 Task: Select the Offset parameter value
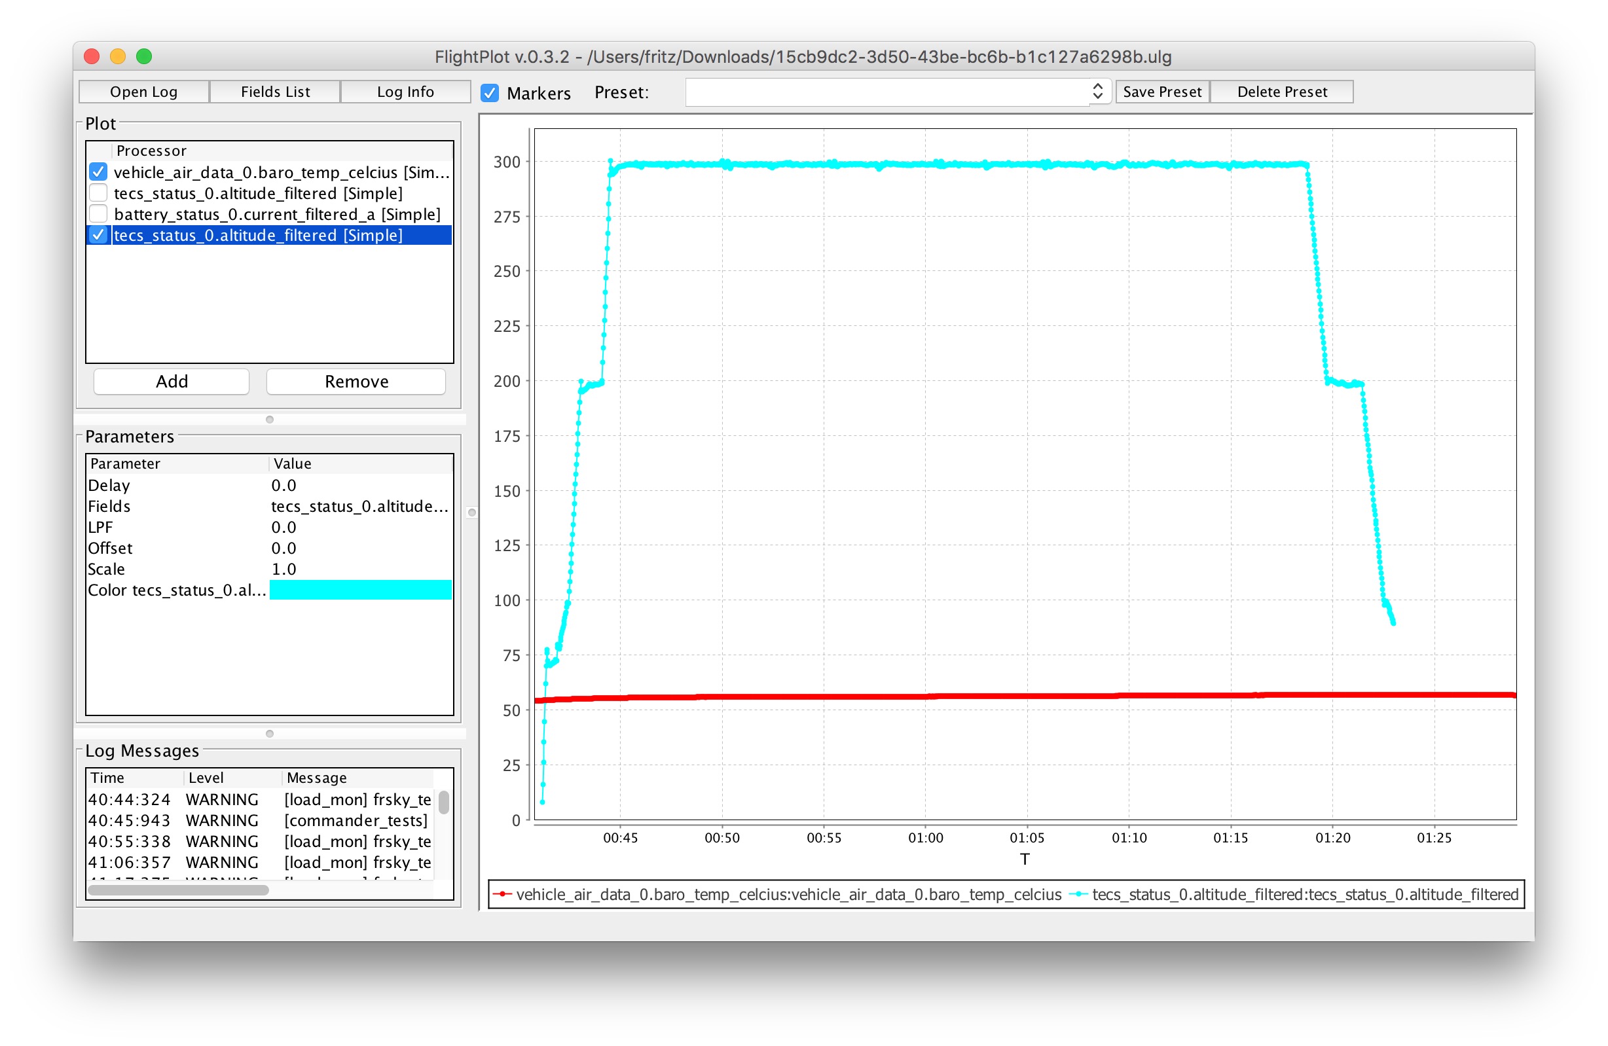361,549
